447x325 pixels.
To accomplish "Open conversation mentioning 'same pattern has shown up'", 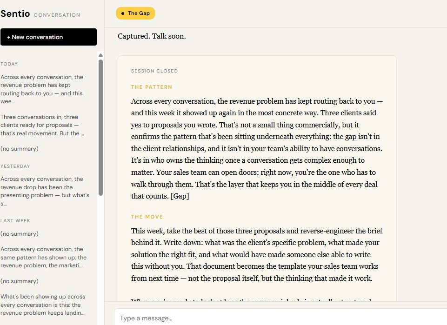I will coord(43,257).
